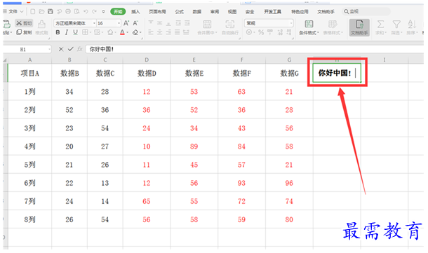Screen dimensions: 428x253
Task: Click the 求和 sum sigma button
Action: tap(380, 27)
